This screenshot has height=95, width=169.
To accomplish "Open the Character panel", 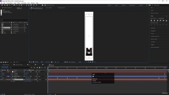I will (153, 28).
